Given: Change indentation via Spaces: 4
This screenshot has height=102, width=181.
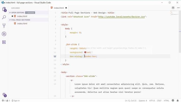Looking at the screenshot, I should [143, 101].
